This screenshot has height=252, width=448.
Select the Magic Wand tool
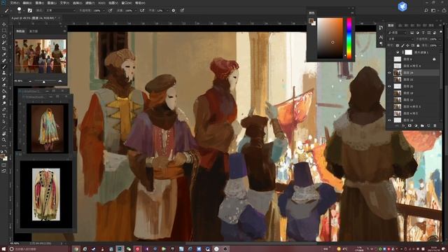tap(4, 42)
